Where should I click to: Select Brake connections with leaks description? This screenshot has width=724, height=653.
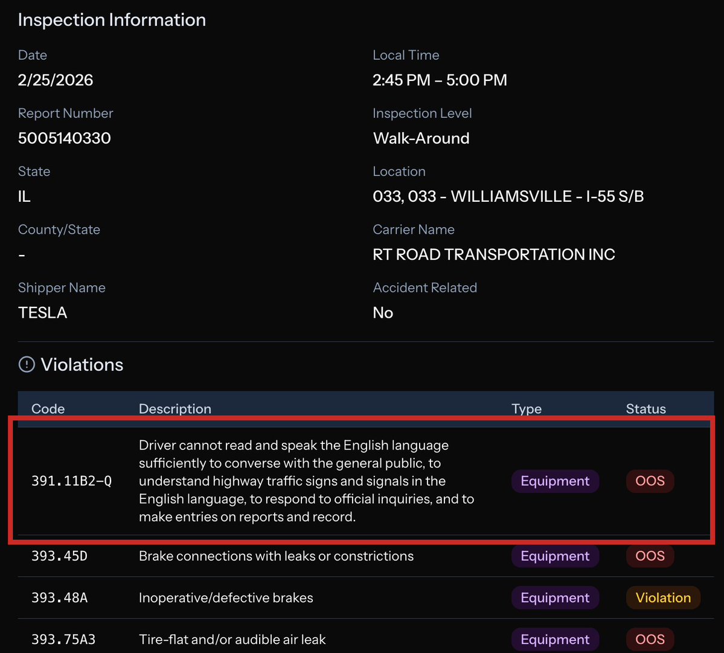click(276, 556)
